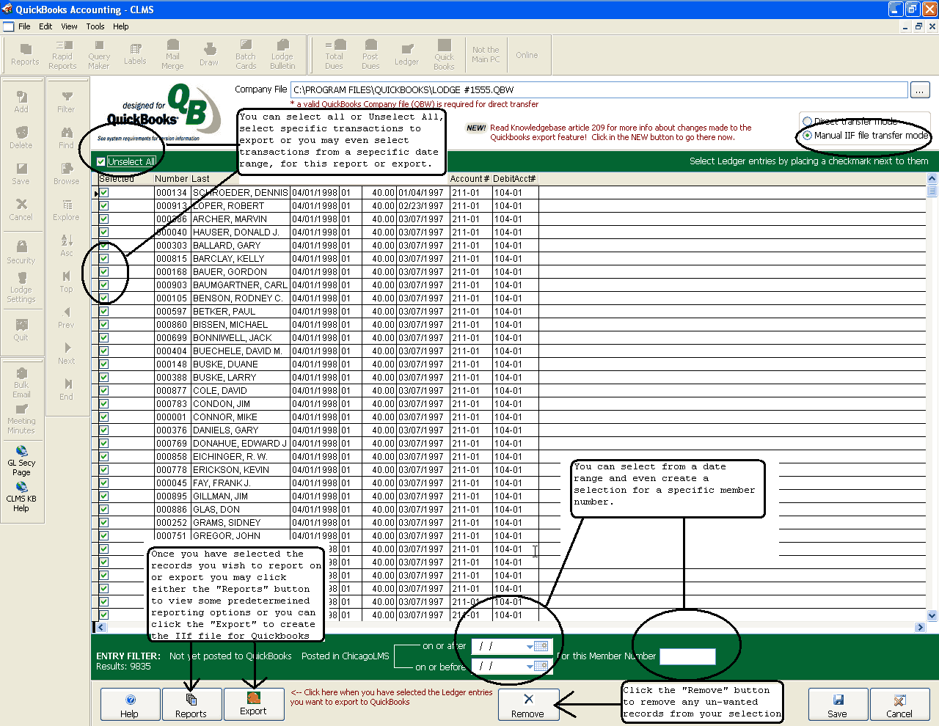Open the 'on or after' date dropdown
939x726 pixels.
(530, 647)
